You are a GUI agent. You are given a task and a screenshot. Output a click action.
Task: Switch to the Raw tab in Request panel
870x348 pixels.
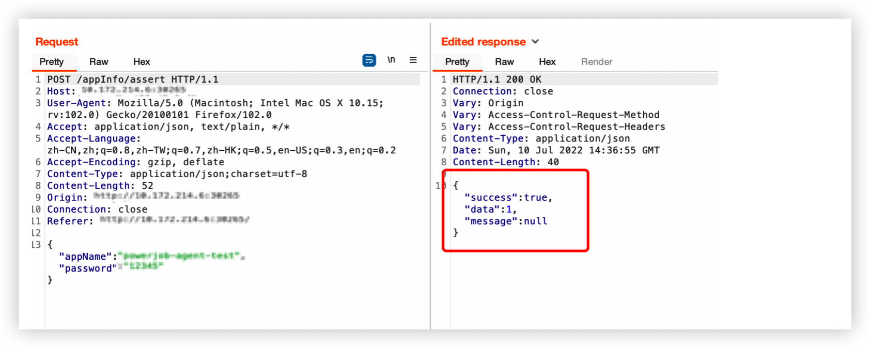coord(99,62)
